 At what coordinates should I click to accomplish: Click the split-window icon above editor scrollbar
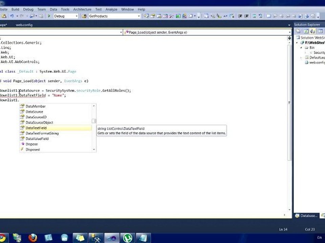[289, 38]
